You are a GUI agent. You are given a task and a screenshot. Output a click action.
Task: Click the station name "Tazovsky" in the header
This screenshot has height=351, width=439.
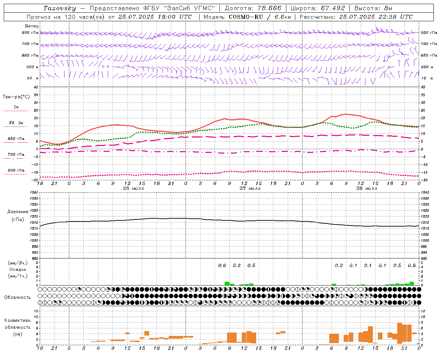60,8
